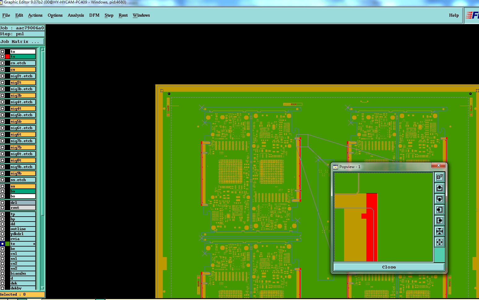Open the Edit menu
The image size is (479, 300).
(19, 15)
